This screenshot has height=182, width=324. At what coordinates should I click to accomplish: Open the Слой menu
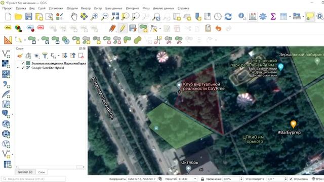coord(42,8)
